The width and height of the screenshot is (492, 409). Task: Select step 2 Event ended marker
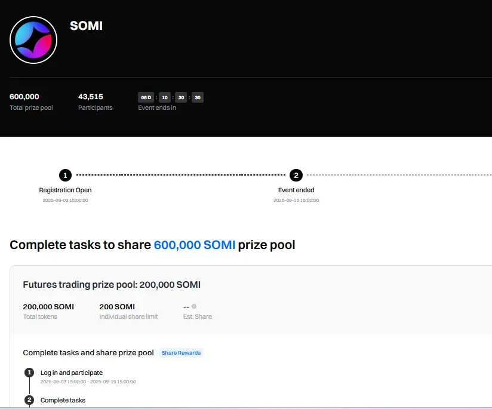(x=296, y=175)
